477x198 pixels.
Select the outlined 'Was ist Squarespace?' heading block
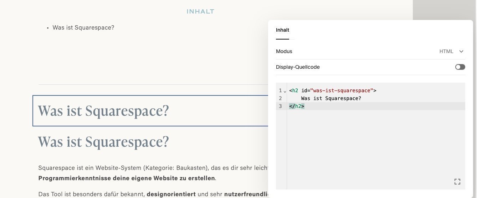[x=150, y=111]
